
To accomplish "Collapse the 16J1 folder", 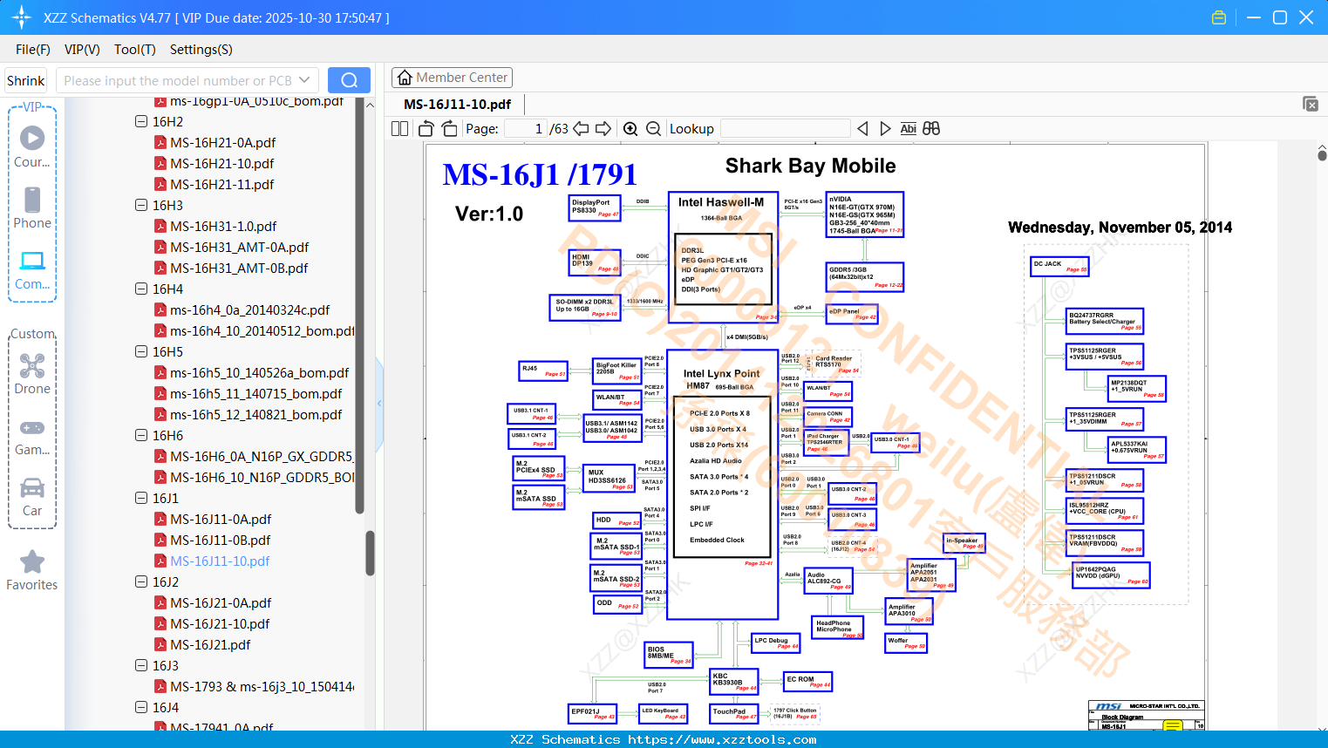I will pos(141,498).
